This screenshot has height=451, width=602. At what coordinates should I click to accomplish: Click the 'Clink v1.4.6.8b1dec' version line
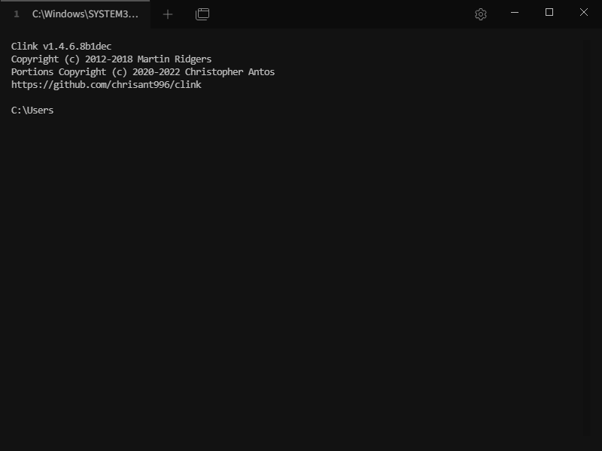[x=62, y=47]
